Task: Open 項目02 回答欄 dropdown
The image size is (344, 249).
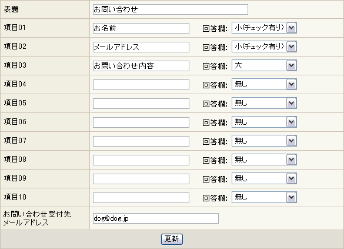Action: [264, 47]
